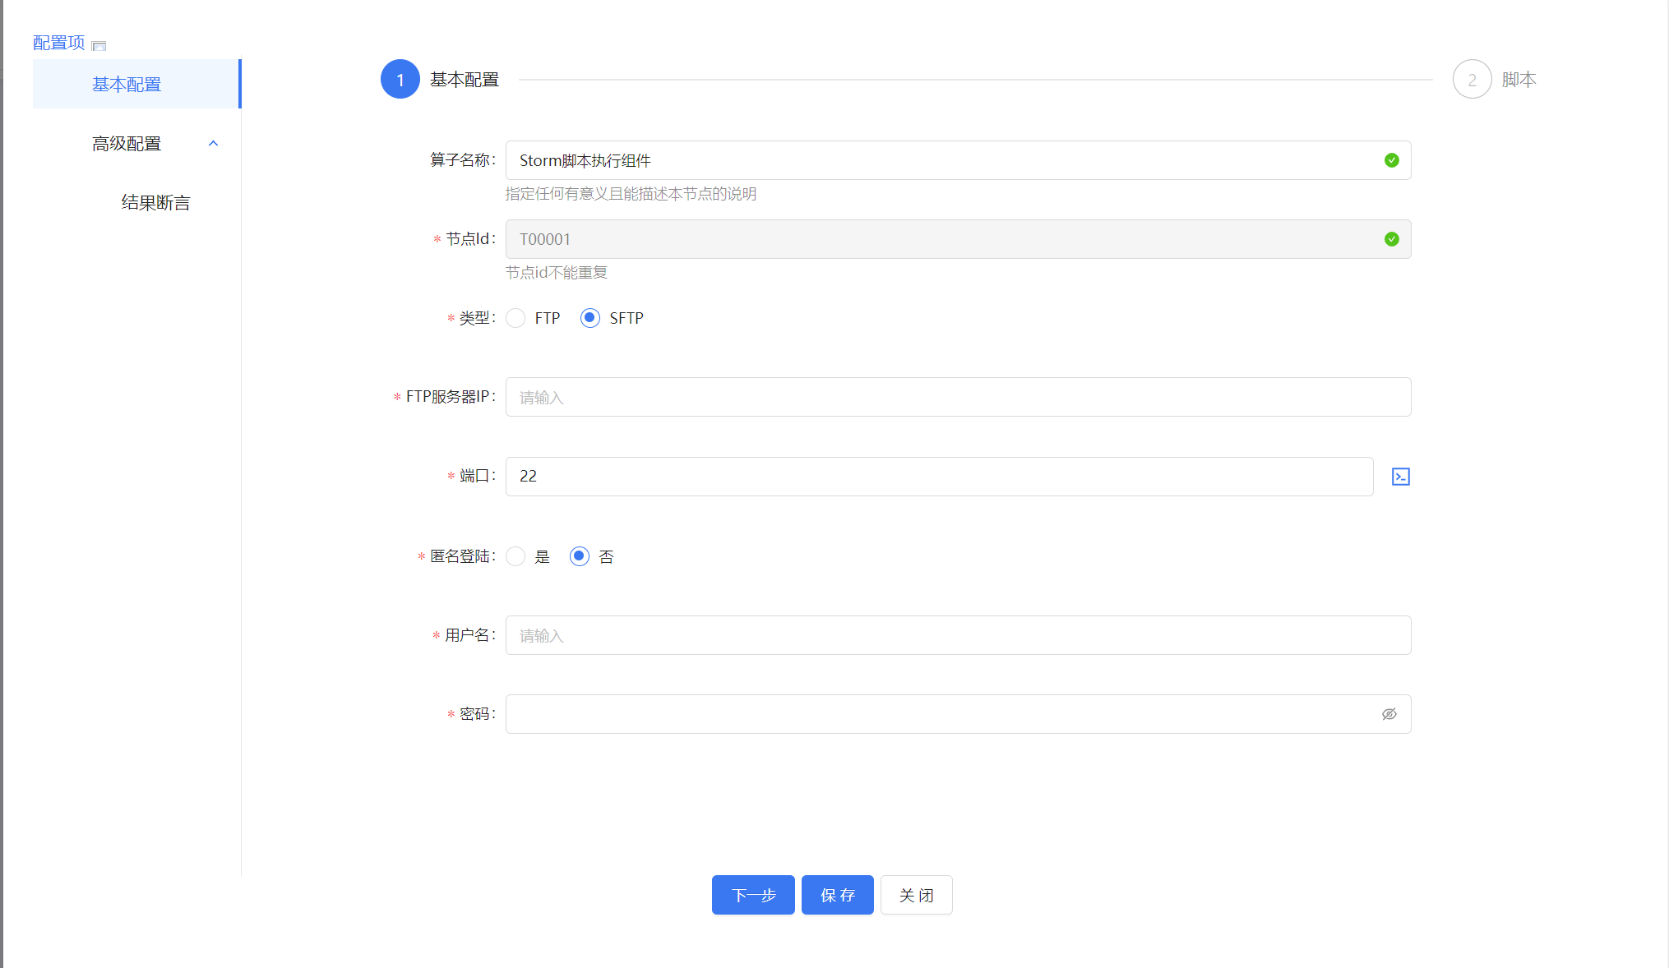Click into the 用户名 input field
Image resolution: width=1669 pixels, height=968 pixels.
pos(958,635)
